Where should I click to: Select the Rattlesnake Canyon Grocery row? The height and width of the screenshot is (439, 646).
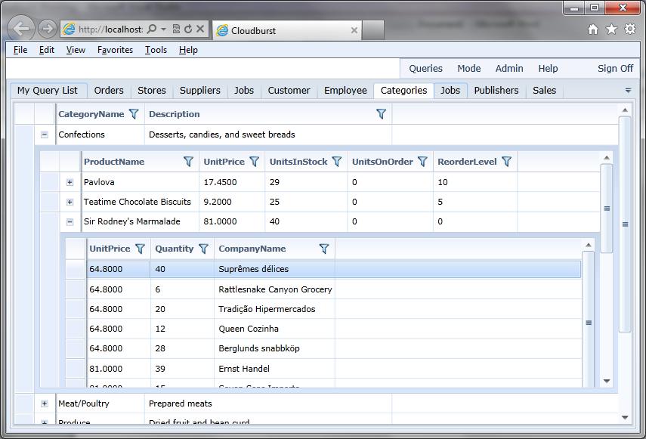coord(334,289)
